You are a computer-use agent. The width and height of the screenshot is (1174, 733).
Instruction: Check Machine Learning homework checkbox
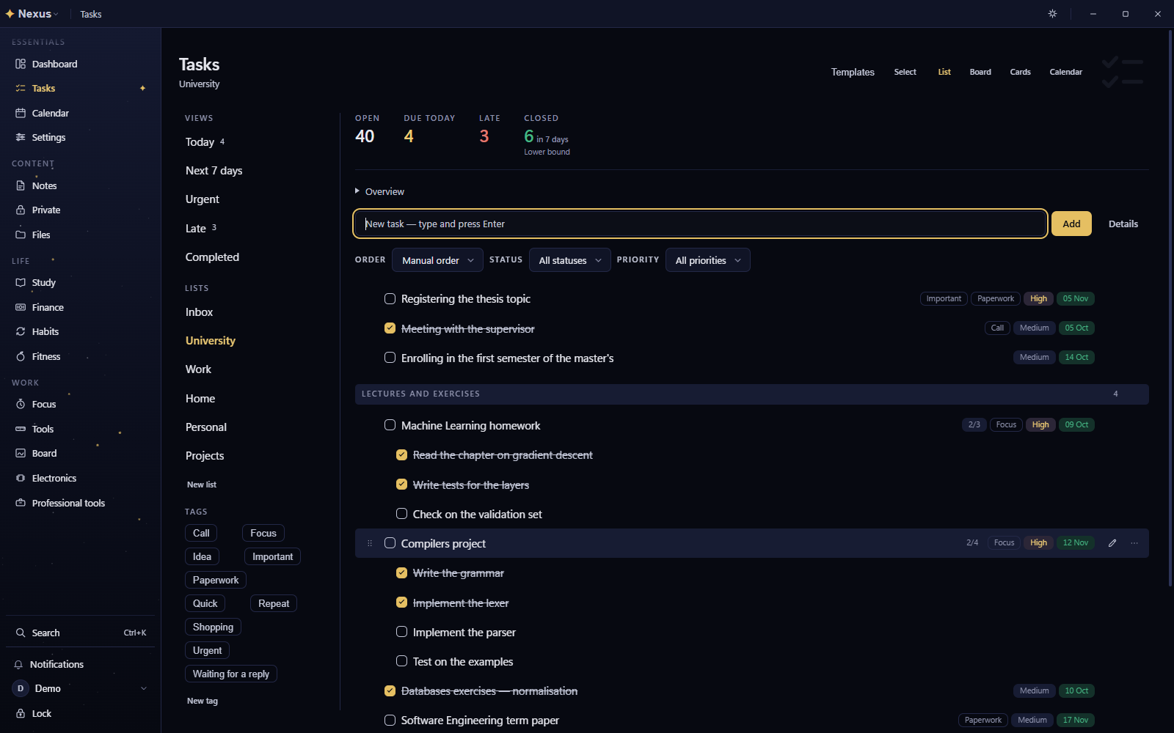(390, 425)
